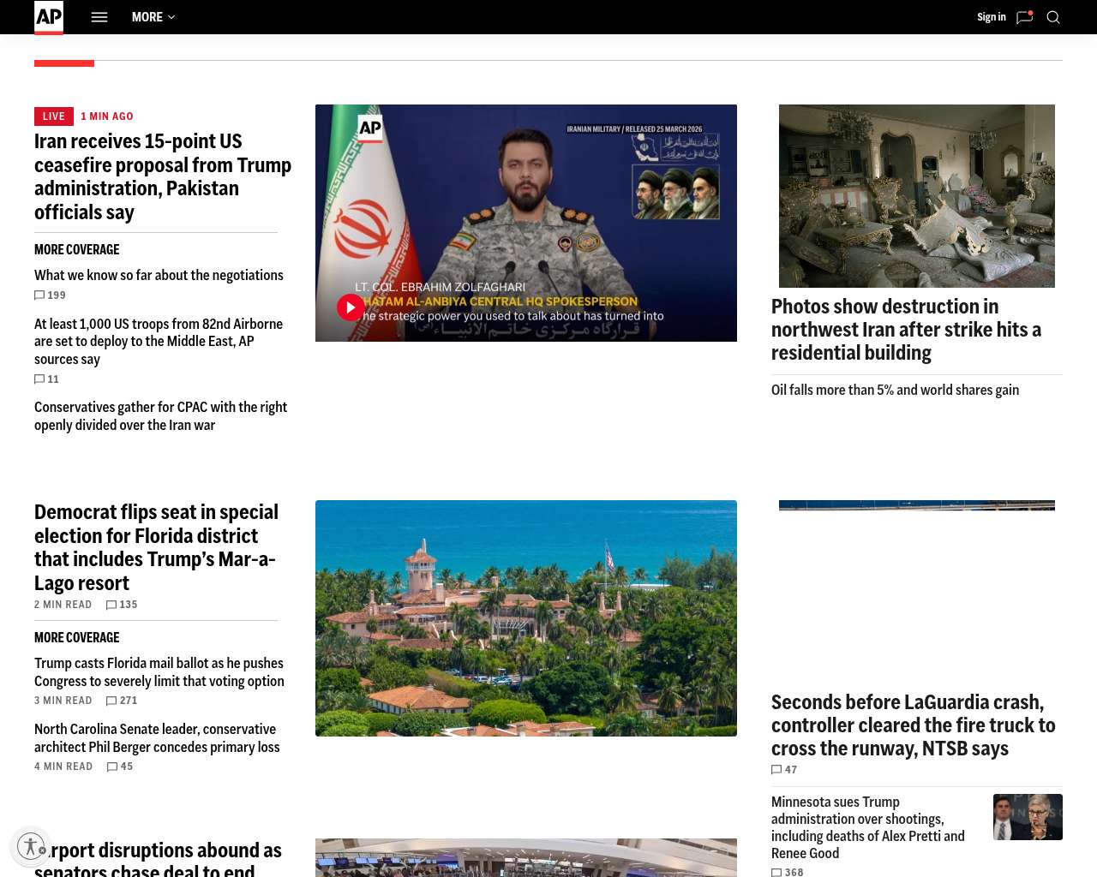Read Phil Berger concedes primary loss story
1097x877 pixels.
[157, 738]
